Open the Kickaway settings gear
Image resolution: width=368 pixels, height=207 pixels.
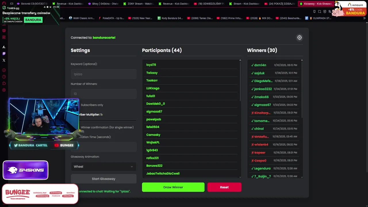(299, 38)
